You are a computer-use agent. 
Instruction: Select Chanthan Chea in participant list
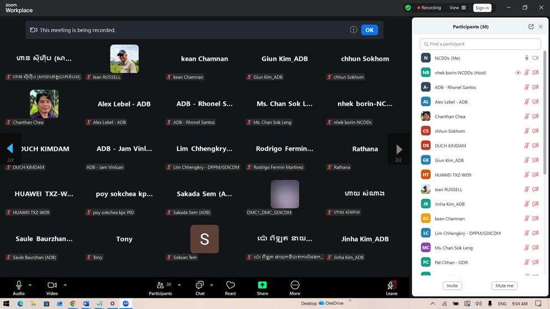(450, 117)
